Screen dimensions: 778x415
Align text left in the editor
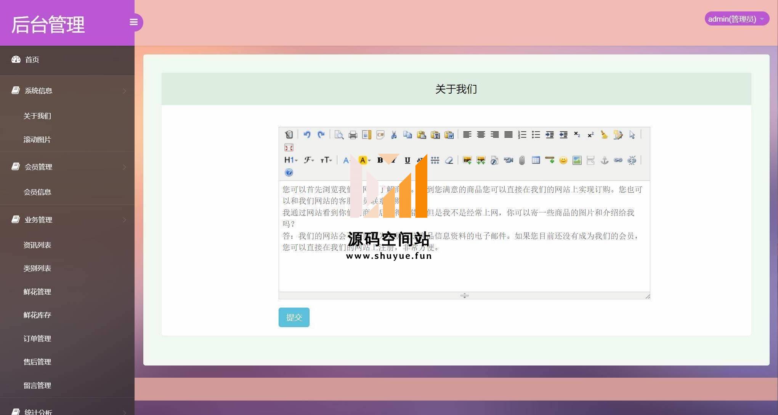[467, 134]
